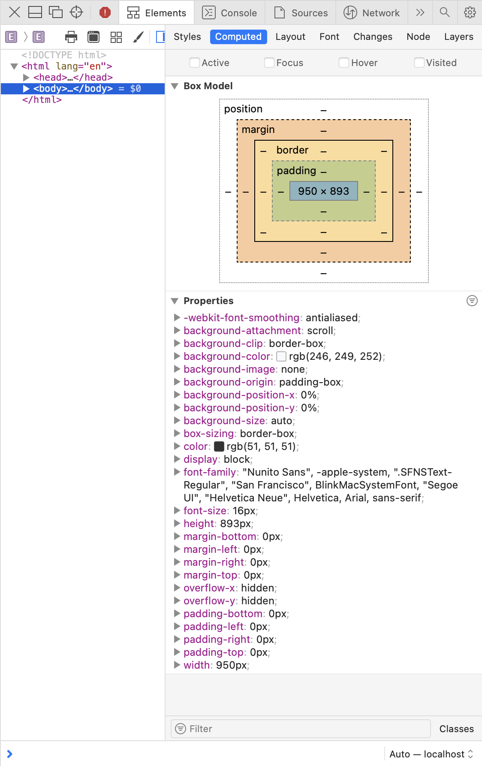The height and width of the screenshot is (766, 482).
Task: Toggle the layout grid overlay icon
Action: coord(116,37)
